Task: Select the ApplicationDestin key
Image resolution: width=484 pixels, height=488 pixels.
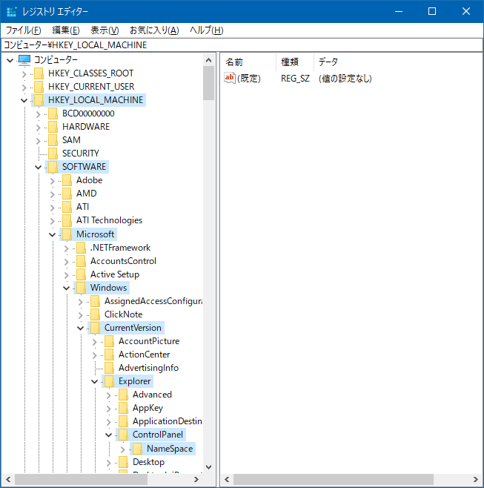Action: coord(168,421)
